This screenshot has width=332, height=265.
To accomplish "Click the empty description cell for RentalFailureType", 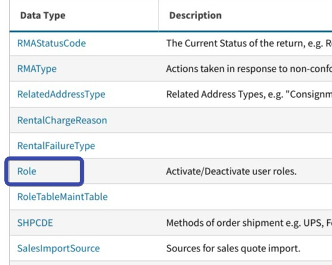I will click(245, 146).
